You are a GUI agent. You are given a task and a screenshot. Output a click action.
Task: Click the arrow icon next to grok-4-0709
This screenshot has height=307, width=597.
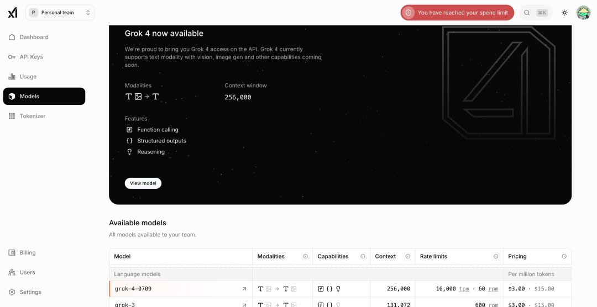244,289
